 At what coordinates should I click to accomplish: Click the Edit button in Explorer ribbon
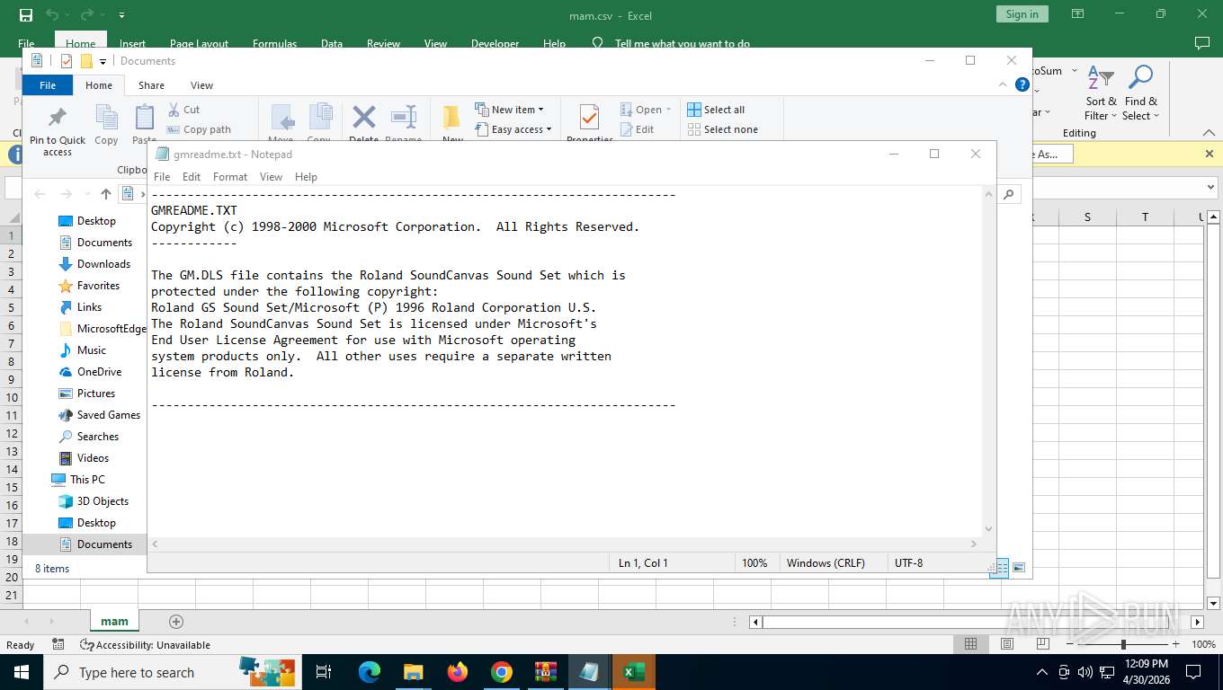(637, 129)
